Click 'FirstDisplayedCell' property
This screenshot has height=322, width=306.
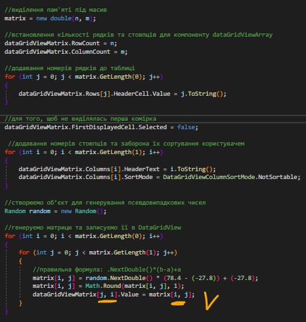[x=103, y=127]
